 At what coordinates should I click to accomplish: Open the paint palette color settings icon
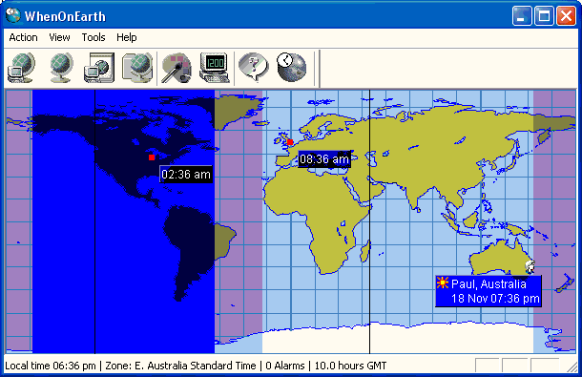[177, 68]
